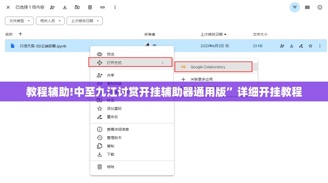Choose 管理版本 in the context menu
Image resolution: width=328 pixels, height=183 pixels.
(x=132, y=138)
